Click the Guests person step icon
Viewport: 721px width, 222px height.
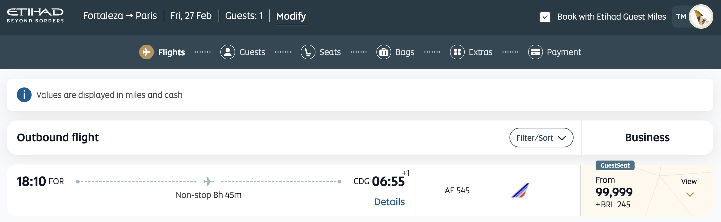point(227,52)
